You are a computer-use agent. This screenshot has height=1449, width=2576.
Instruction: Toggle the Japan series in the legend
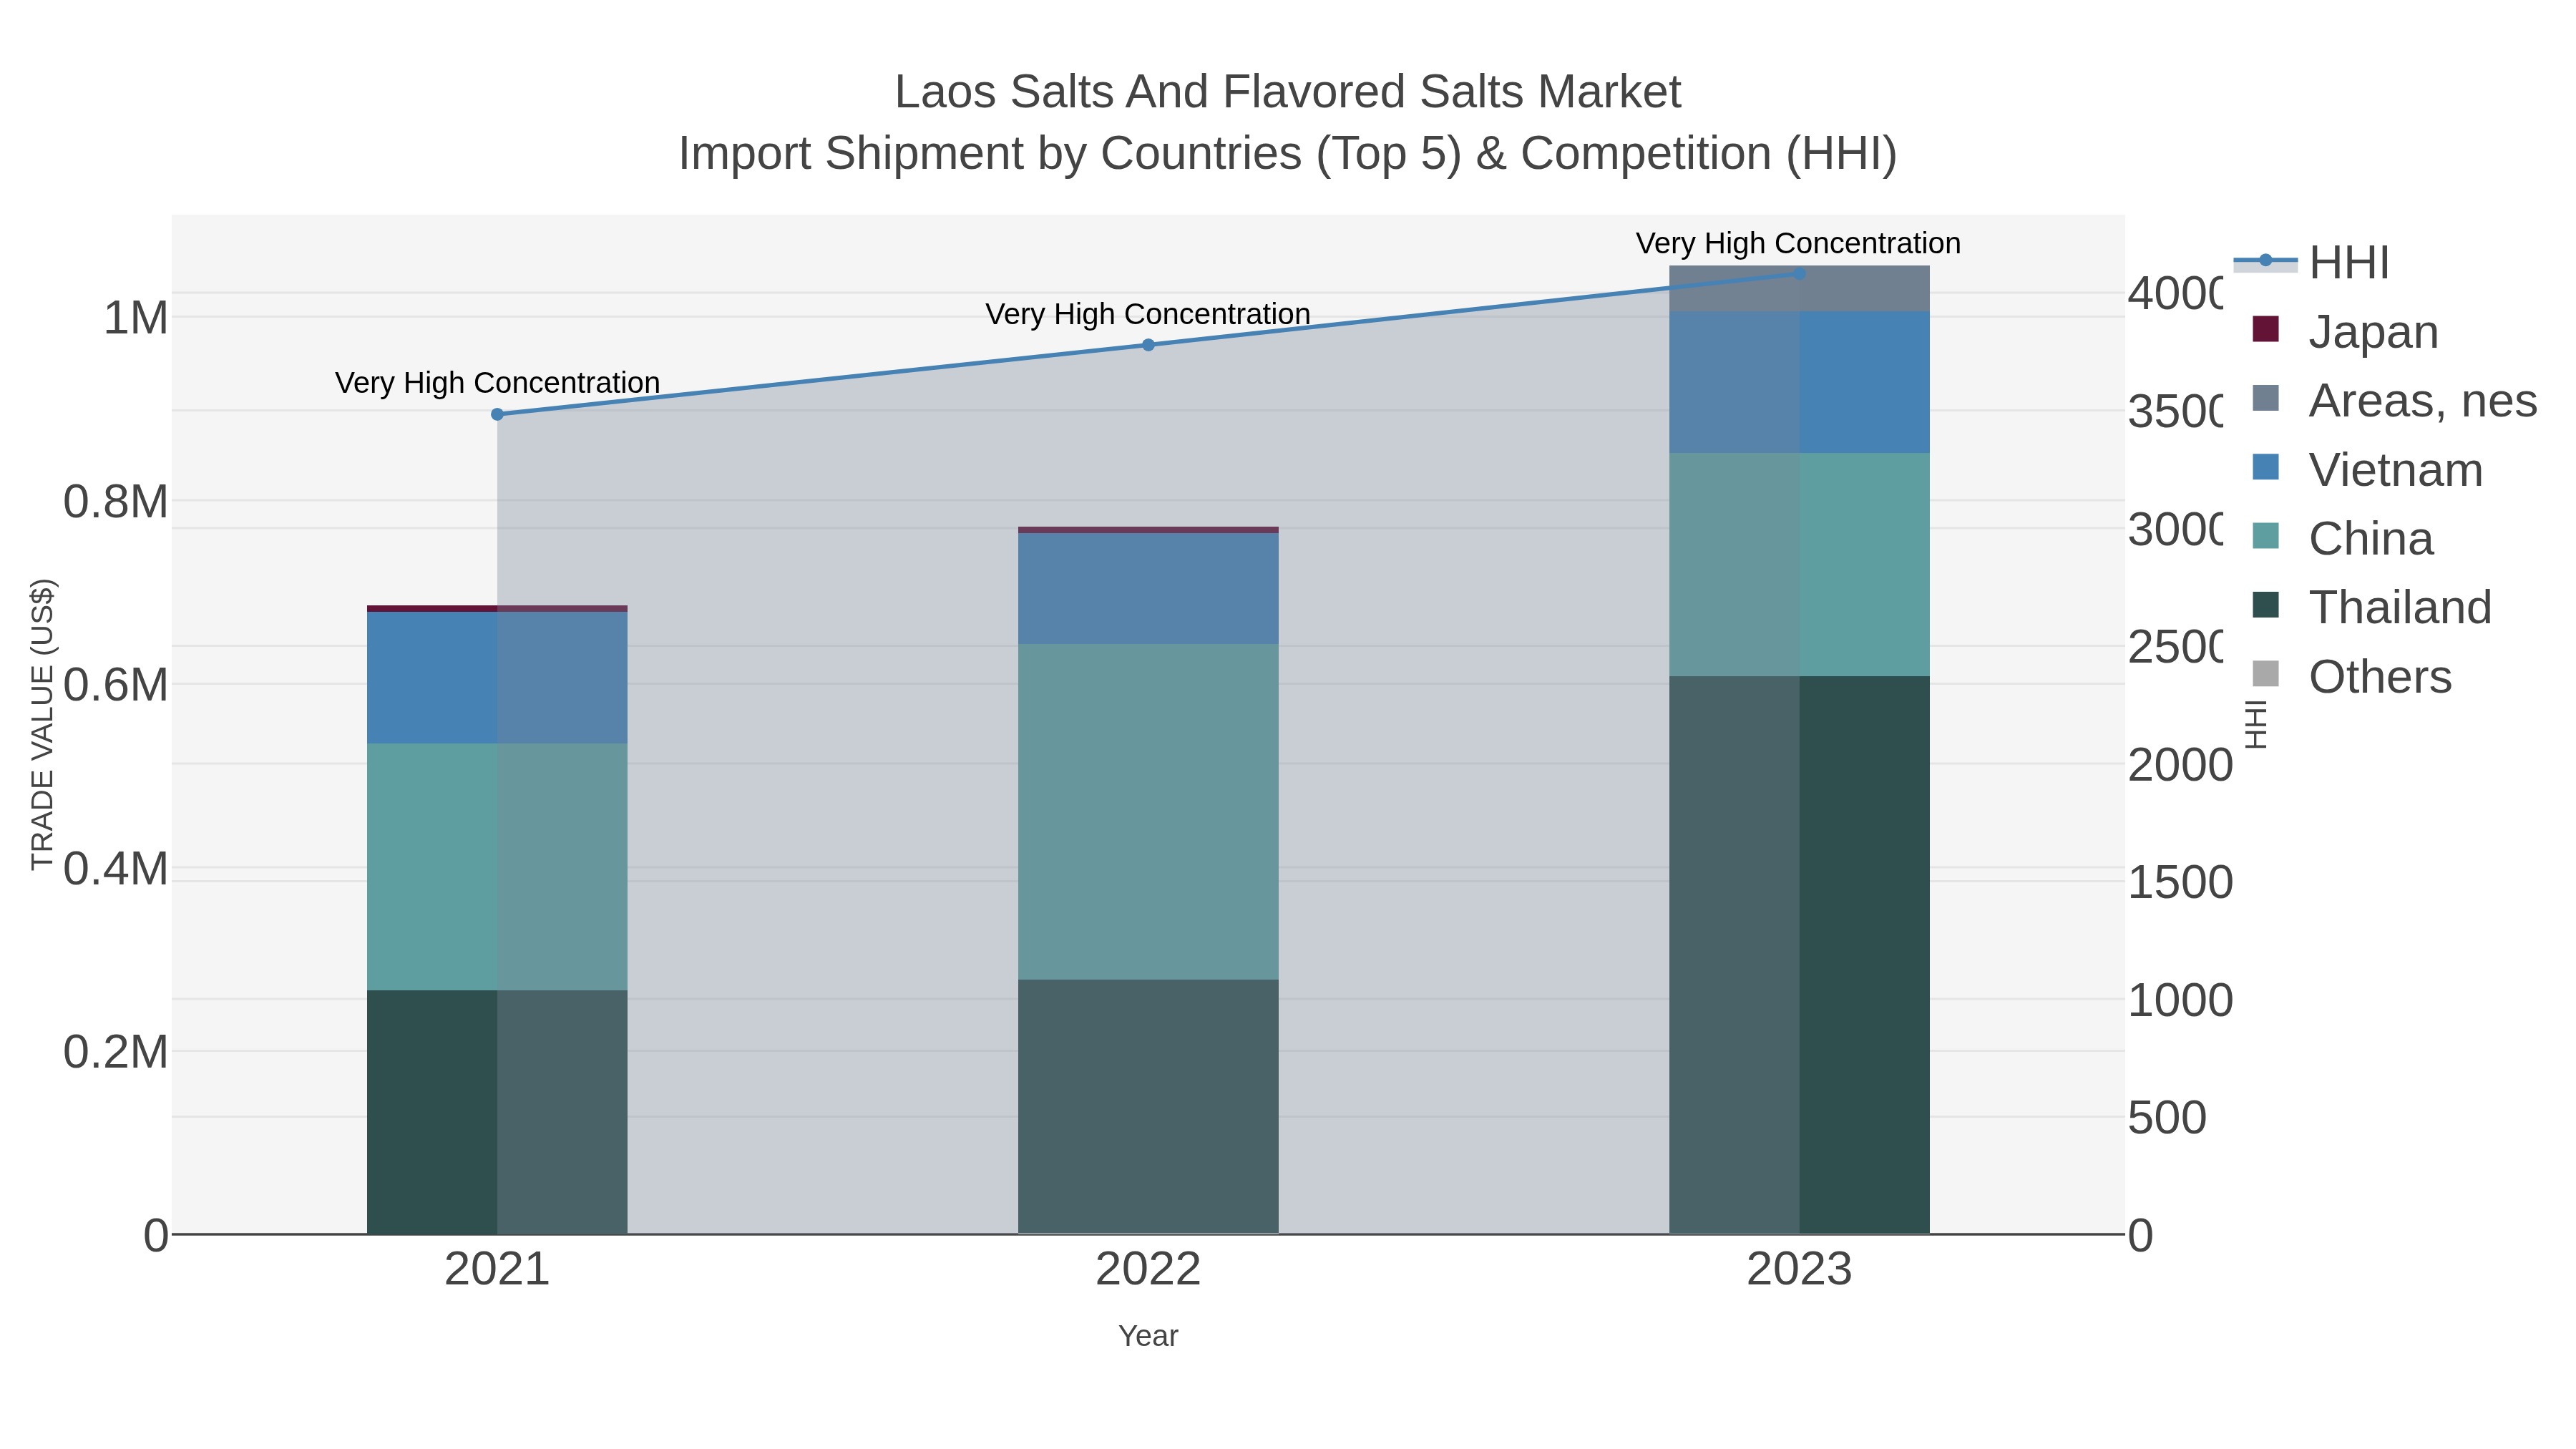tap(2345, 332)
